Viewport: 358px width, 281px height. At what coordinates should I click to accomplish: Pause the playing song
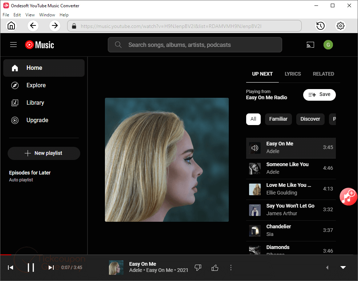31,268
